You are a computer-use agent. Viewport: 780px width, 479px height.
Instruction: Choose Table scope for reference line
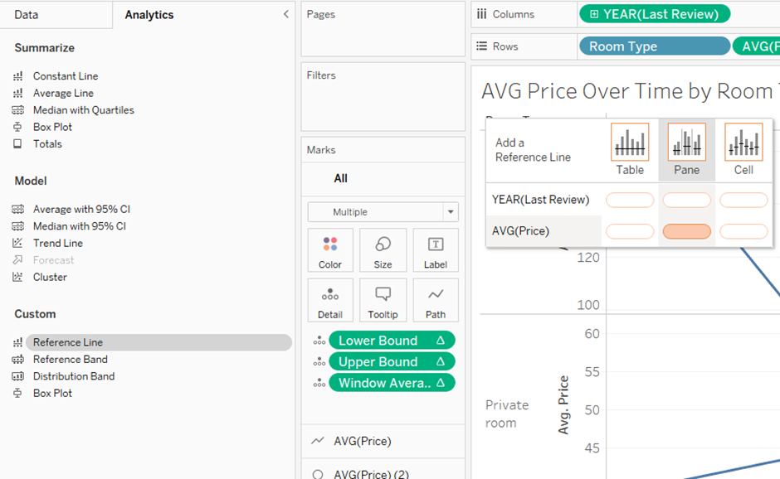630,149
